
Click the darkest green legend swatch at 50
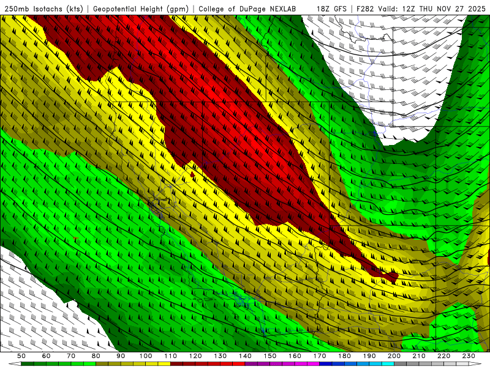pos(28,363)
